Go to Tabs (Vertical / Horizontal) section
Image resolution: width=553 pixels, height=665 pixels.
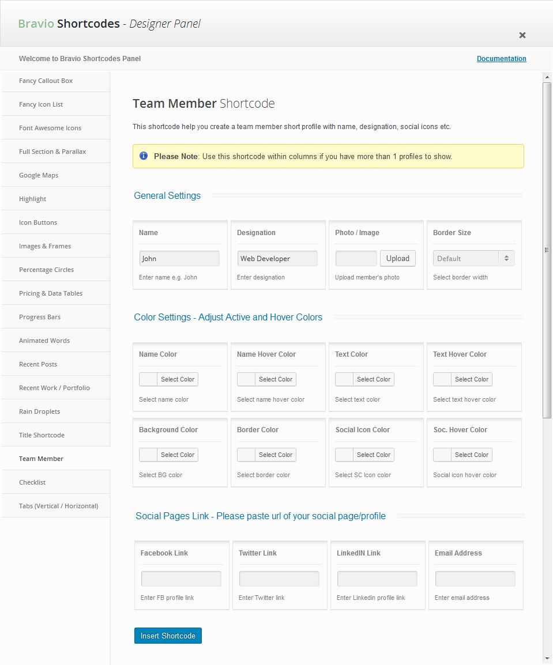point(58,506)
